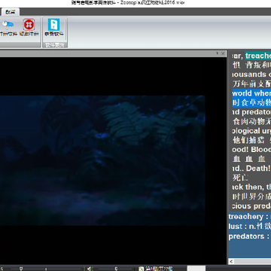Select the subtitle line 'ological urg'

point(251,131)
